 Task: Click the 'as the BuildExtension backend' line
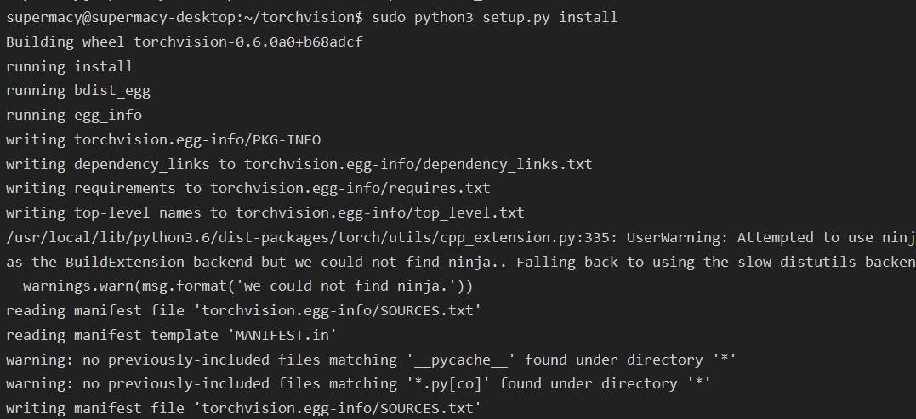click(128, 262)
